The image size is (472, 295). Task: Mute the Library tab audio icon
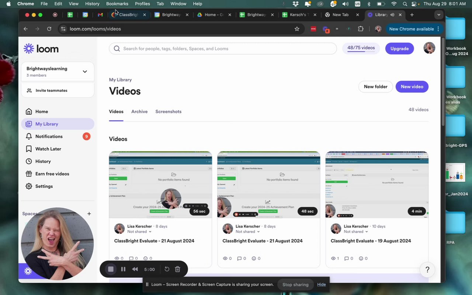(392, 15)
